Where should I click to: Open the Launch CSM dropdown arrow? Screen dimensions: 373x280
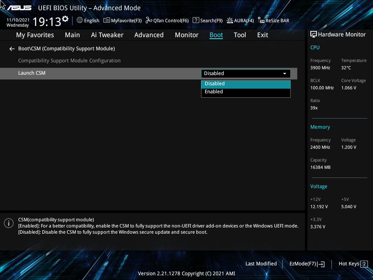(x=284, y=74)
